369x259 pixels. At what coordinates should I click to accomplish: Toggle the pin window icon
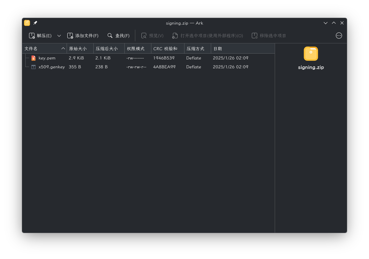point(35,23)
